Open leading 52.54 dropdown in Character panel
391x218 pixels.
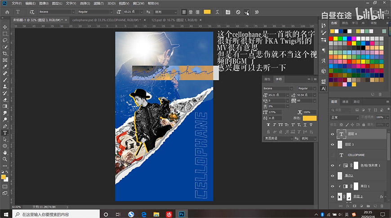(x=315, y=95)
